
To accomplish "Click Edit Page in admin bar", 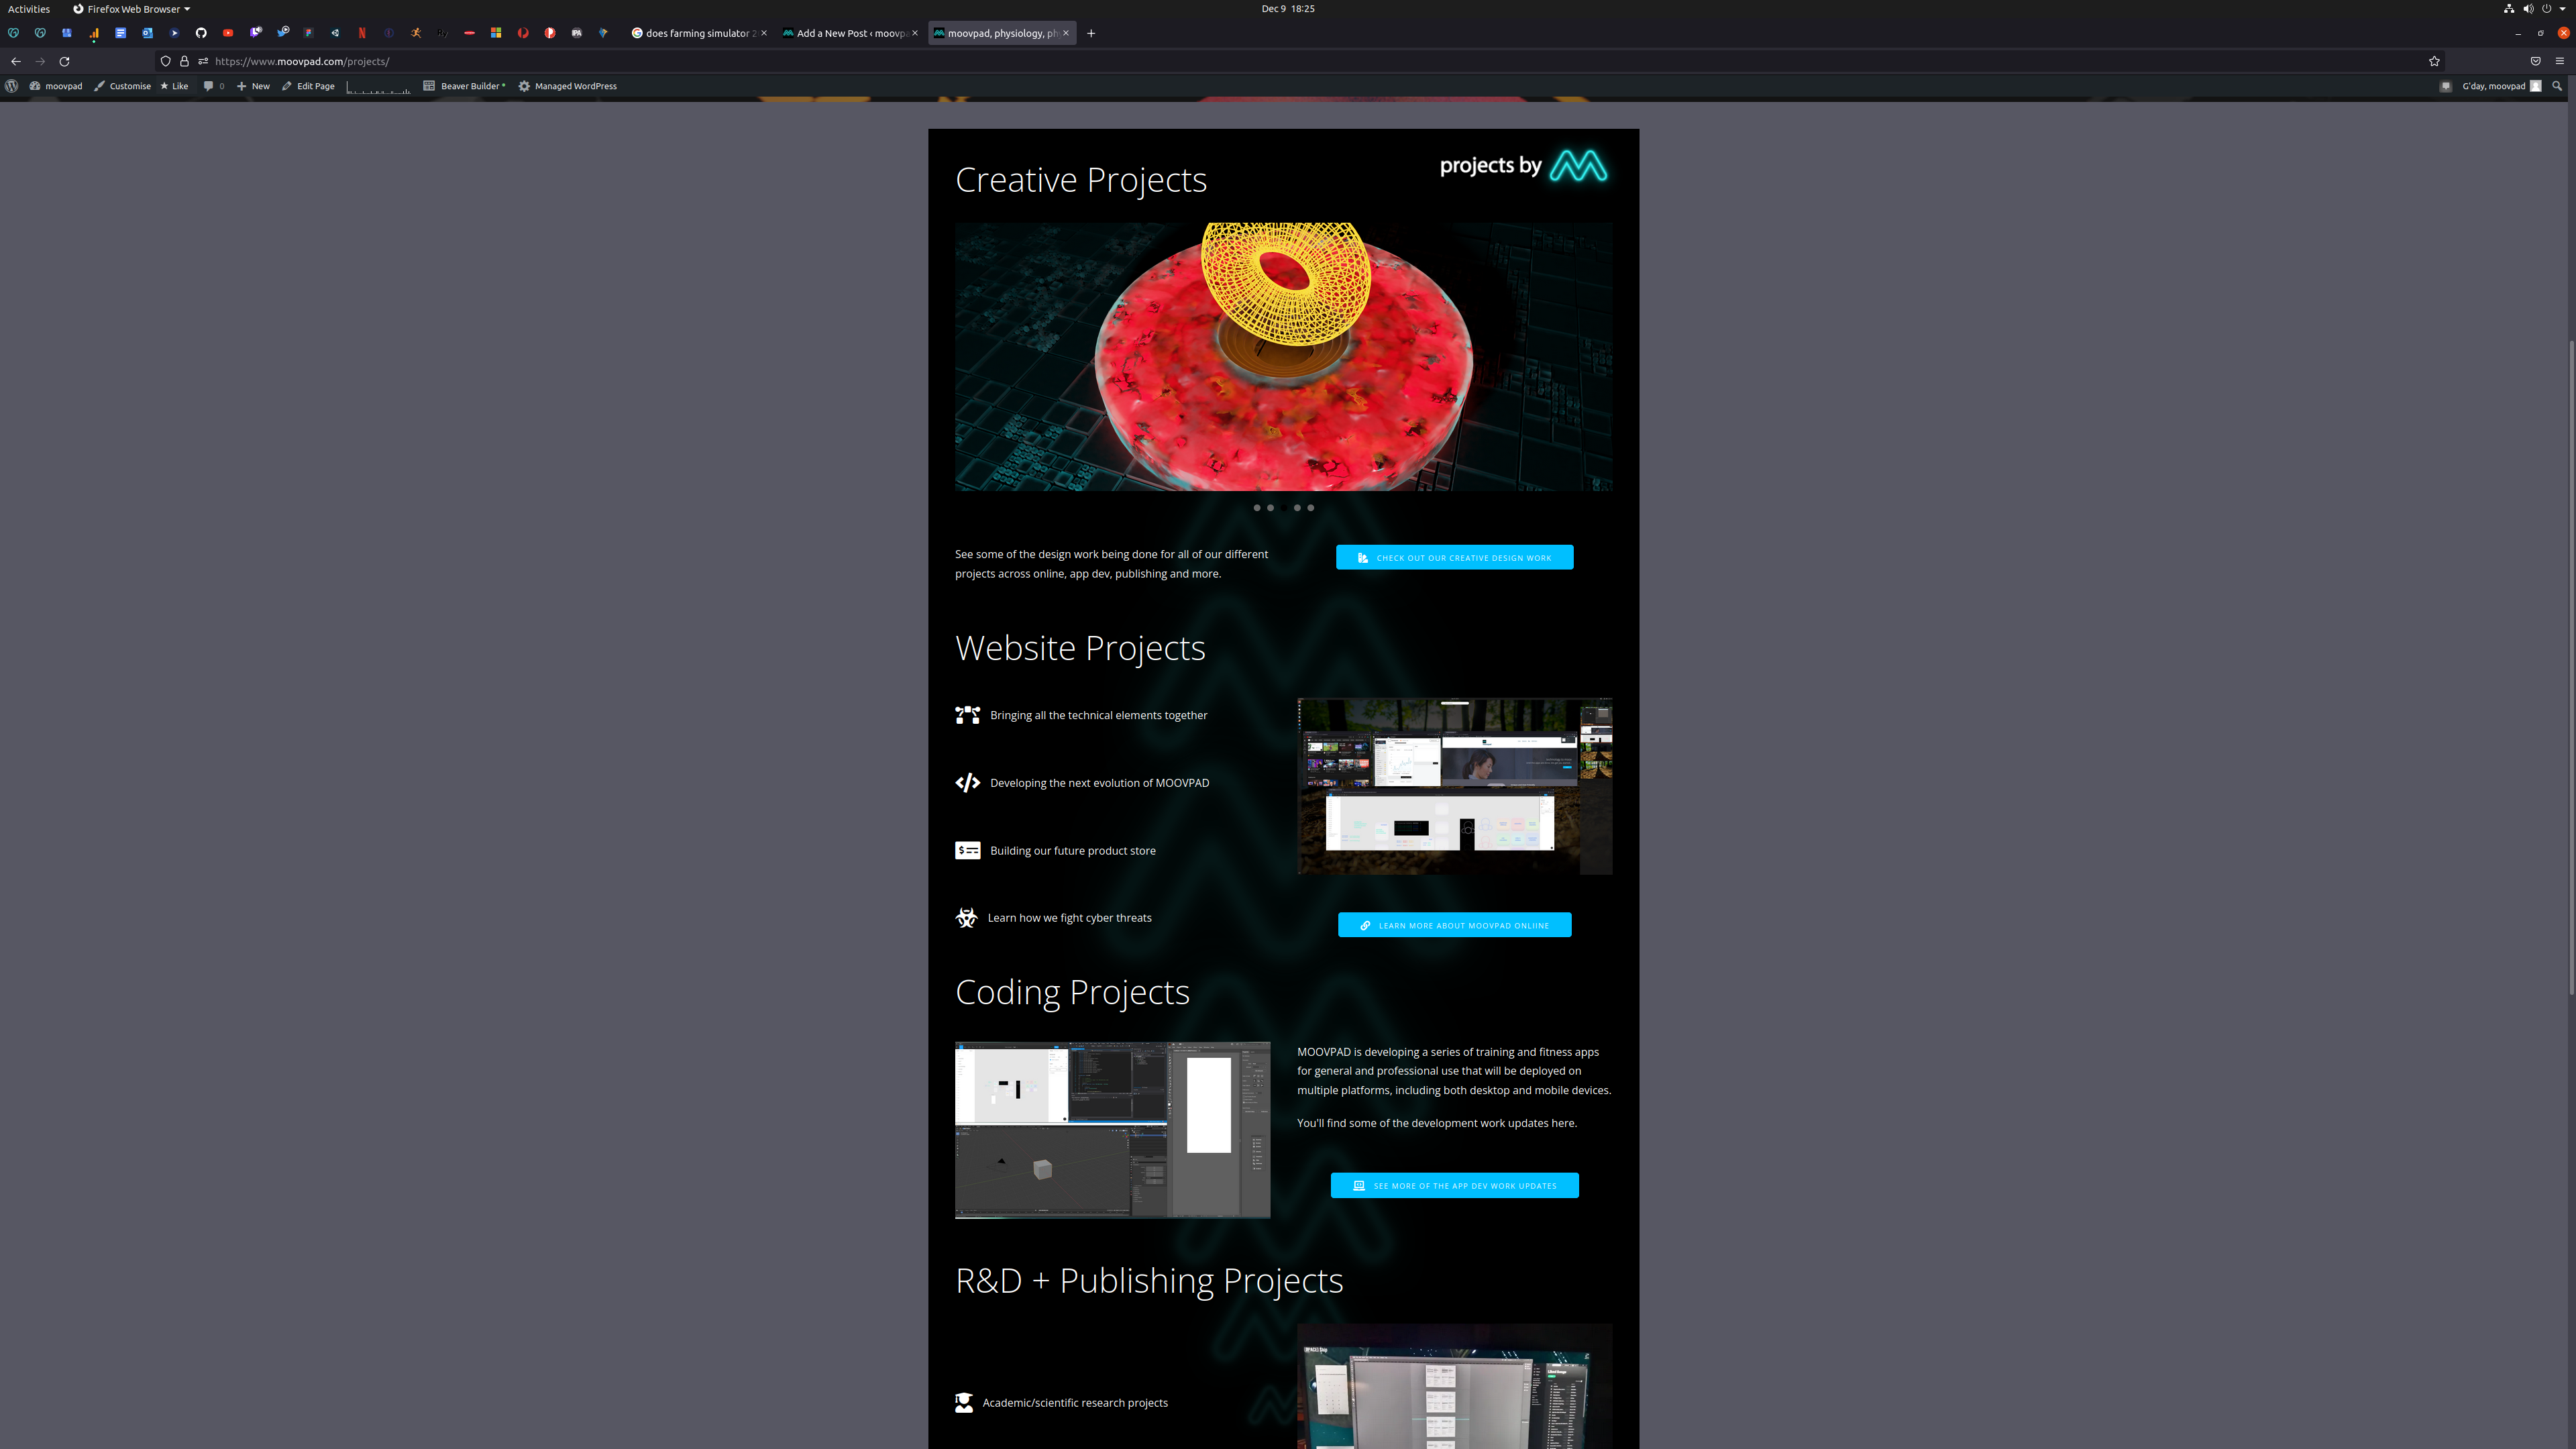I will [x=308, y=86].
